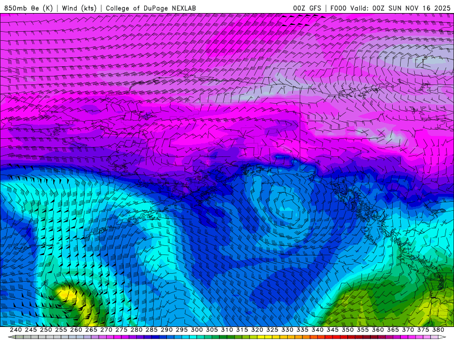Click the 345 colorbar label
The height and width of the screenshot is (340, 454).
(333, 330)
